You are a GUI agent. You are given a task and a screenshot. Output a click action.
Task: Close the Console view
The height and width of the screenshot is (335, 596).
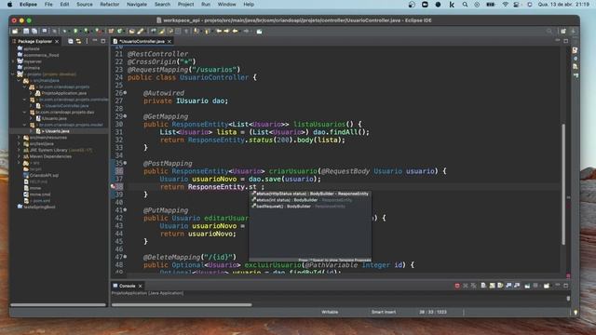tap(141, 286)
